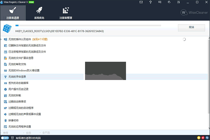Open the envelope mail icon in title bar
This screenshot has width=210, height=140.
pyautogui.click(x=141, y=2)
